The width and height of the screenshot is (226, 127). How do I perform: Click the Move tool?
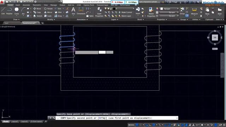pos(37,8)
